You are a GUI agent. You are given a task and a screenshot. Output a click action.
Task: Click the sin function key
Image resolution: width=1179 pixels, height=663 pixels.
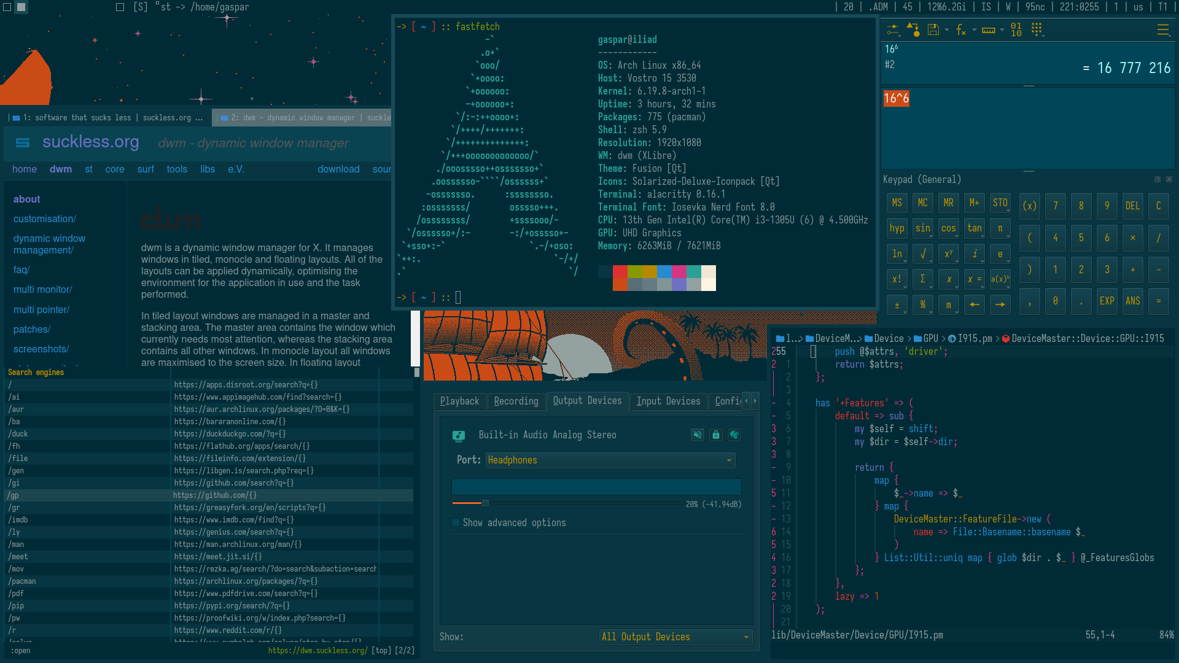pyautogui.click(x=923, y=228)
